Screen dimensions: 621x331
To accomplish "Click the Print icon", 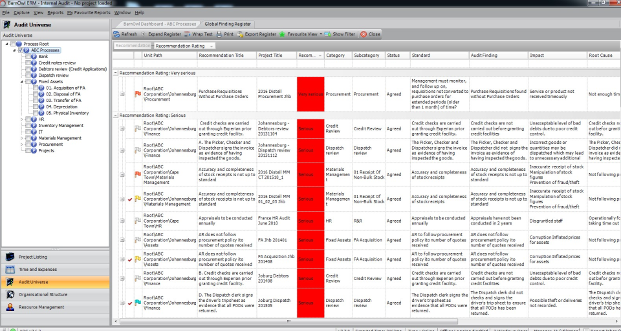I will (220, 34).
